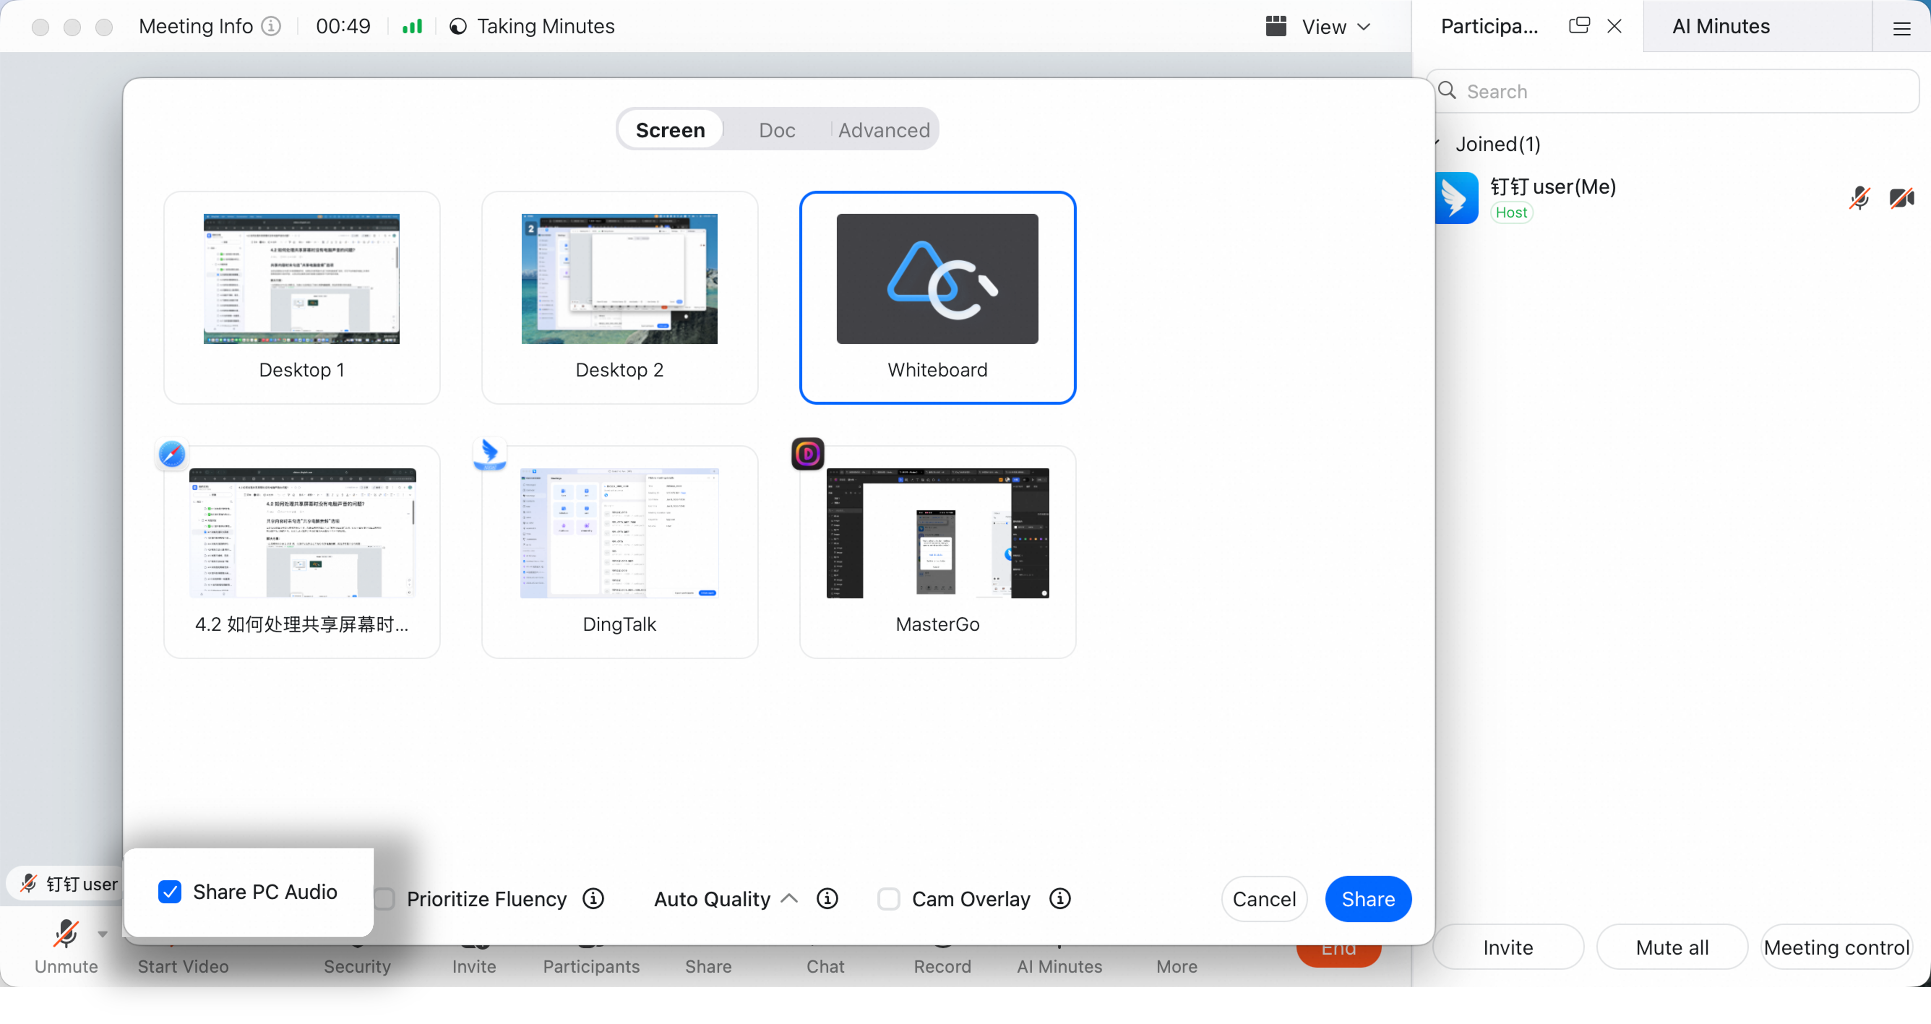Image resolution: width=1931 pixels, height=1024 pixels.
Task: Click Invite in the participants panel
Action: coord(1508,947)
